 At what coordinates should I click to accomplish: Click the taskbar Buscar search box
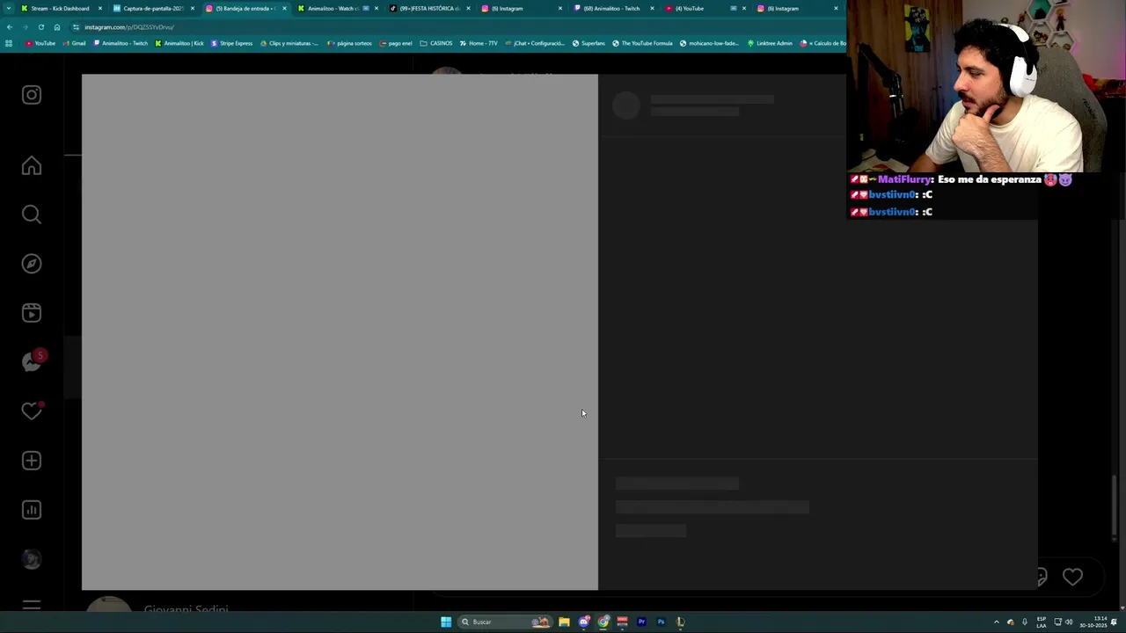[505, 622]
